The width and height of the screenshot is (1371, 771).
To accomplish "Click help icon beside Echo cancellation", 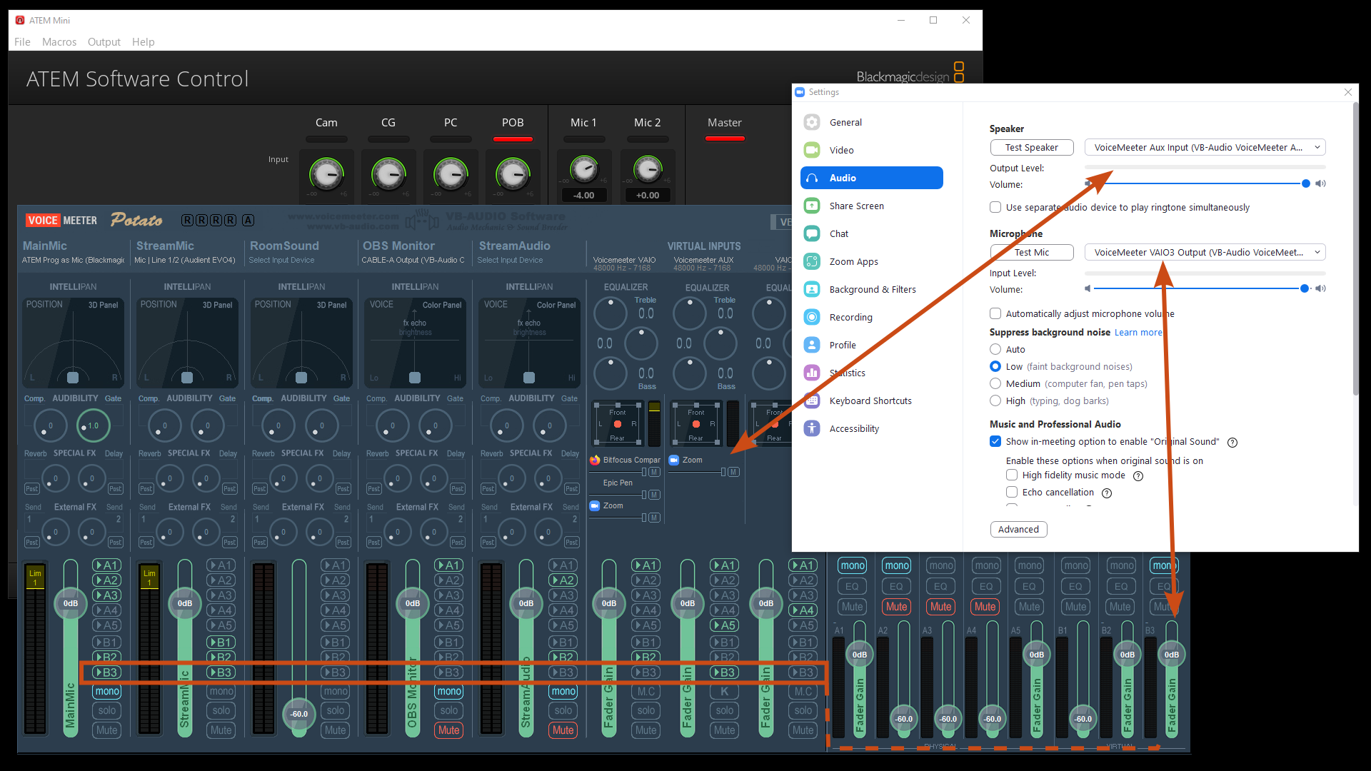I will pos(1107,493).
